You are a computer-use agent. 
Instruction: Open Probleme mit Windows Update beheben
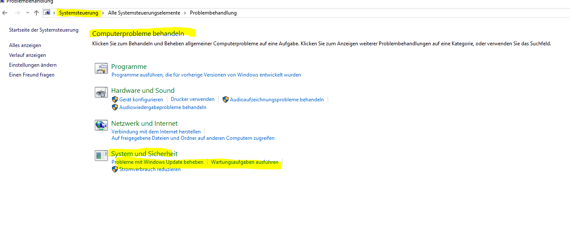pyautogui.click(x=157, y=162)
